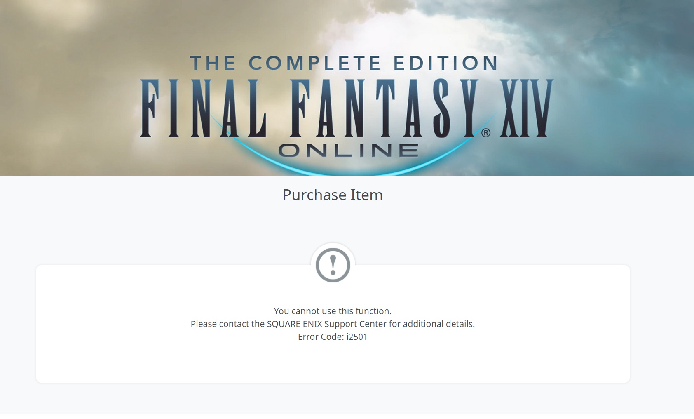
Task: Click the word COMPLETE in the banner
Action: coord(314,63)
